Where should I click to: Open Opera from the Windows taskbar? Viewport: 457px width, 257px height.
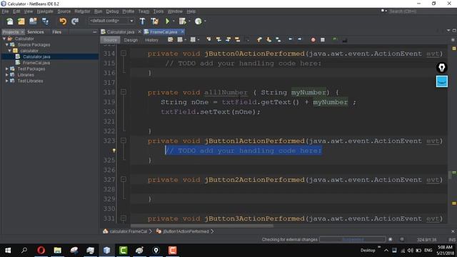(x=41, y=250)
